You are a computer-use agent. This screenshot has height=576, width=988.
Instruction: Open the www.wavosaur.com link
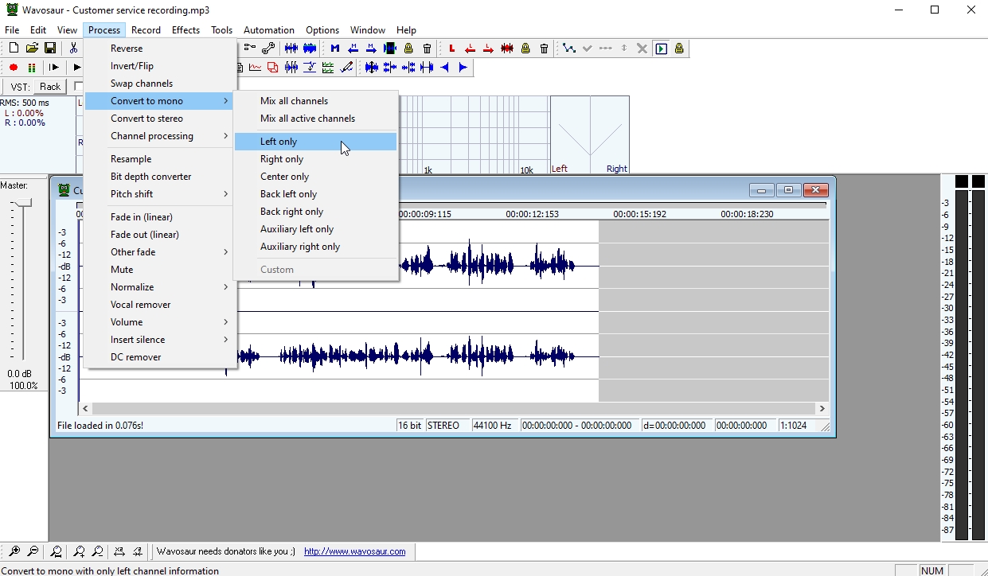point(354,551)
